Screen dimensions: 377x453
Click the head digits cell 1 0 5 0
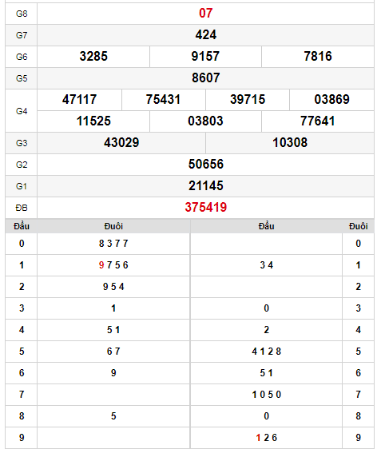[x=266, y=395]
